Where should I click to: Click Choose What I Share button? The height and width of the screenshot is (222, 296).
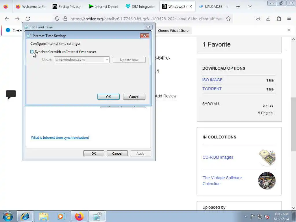click(173, 31)
